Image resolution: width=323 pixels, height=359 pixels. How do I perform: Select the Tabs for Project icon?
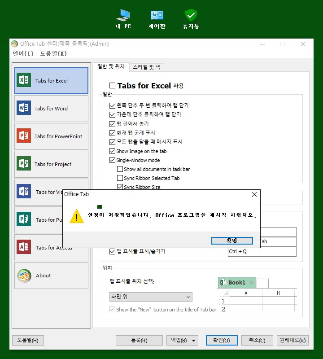click(24, 163)
